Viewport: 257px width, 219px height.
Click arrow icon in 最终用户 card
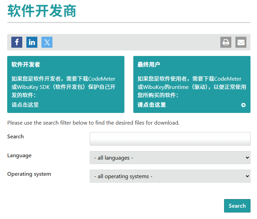[243, 105]
